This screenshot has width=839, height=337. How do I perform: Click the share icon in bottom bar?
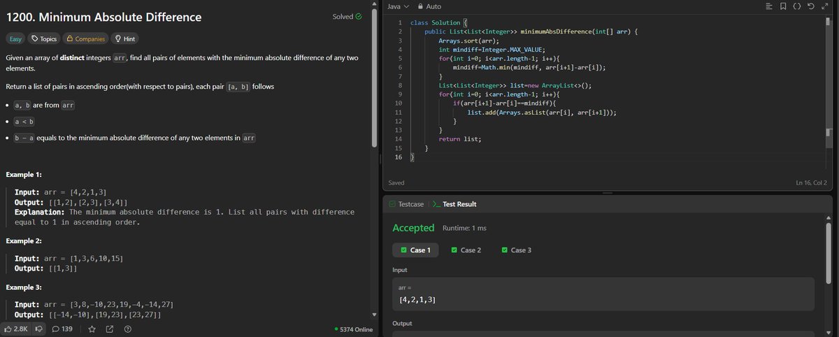tap(110, 329)
